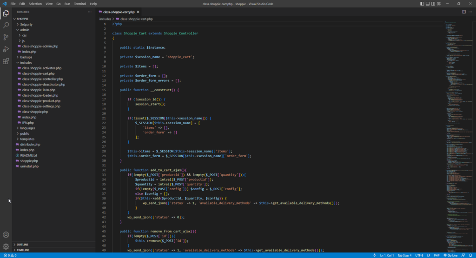Click the Go Live status button
This screenshot has width=476, height=258.
(450, 255)
